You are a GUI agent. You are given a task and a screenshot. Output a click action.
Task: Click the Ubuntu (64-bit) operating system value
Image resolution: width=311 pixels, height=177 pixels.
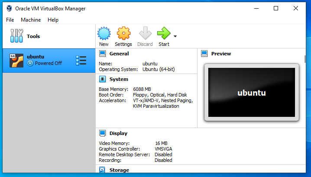(x=159, y=69)
